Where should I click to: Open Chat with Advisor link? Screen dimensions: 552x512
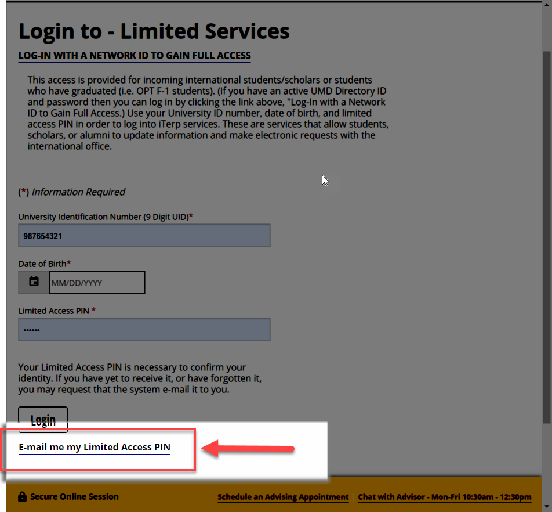tap(444, 497)
